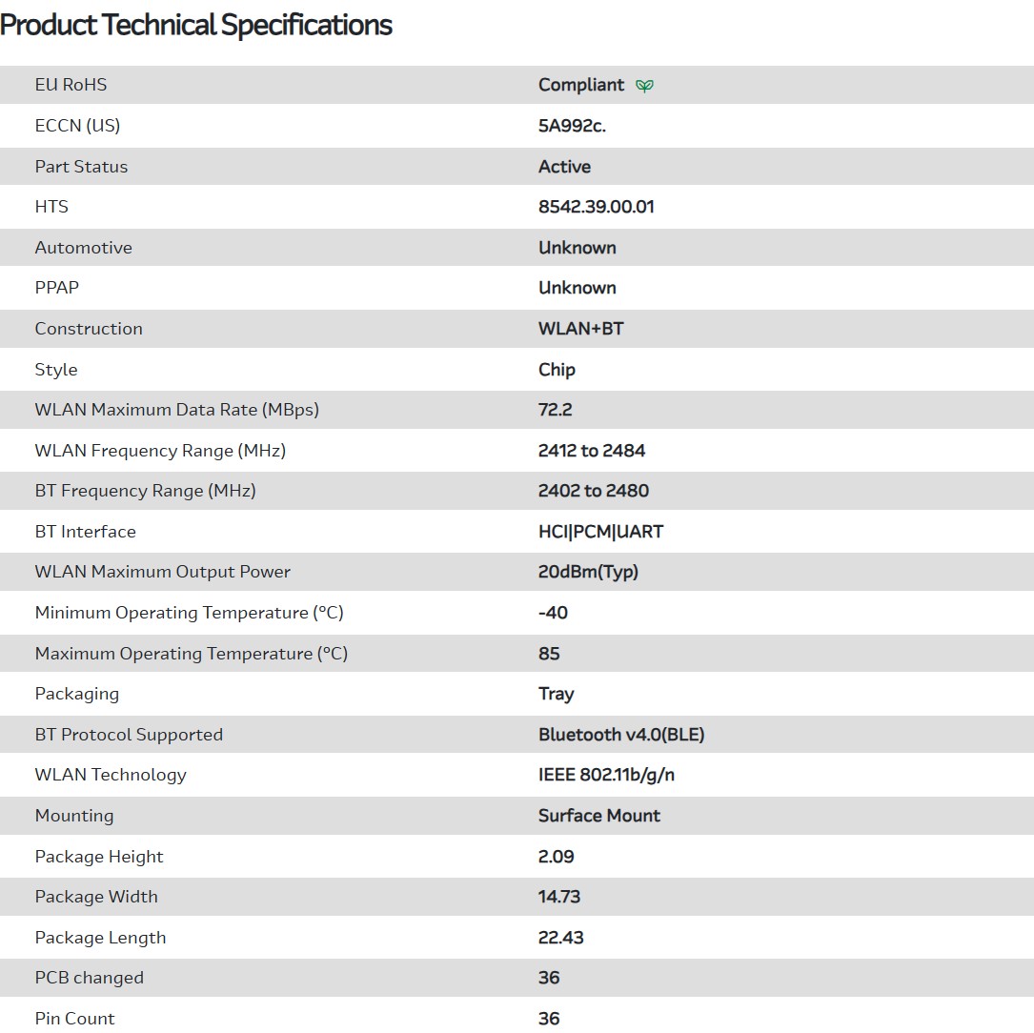Click the Style value Chip
Viewport: 1034px width, 1033px height.
tap(557, 370)
